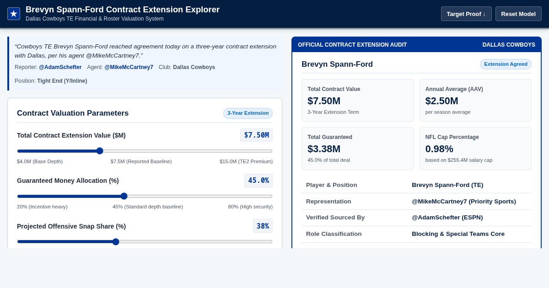Image resolution: width=549 pixels, height=288 pixels.
Task: Click the Cowboys star logo icon
Action: click(x=14, y=14)
